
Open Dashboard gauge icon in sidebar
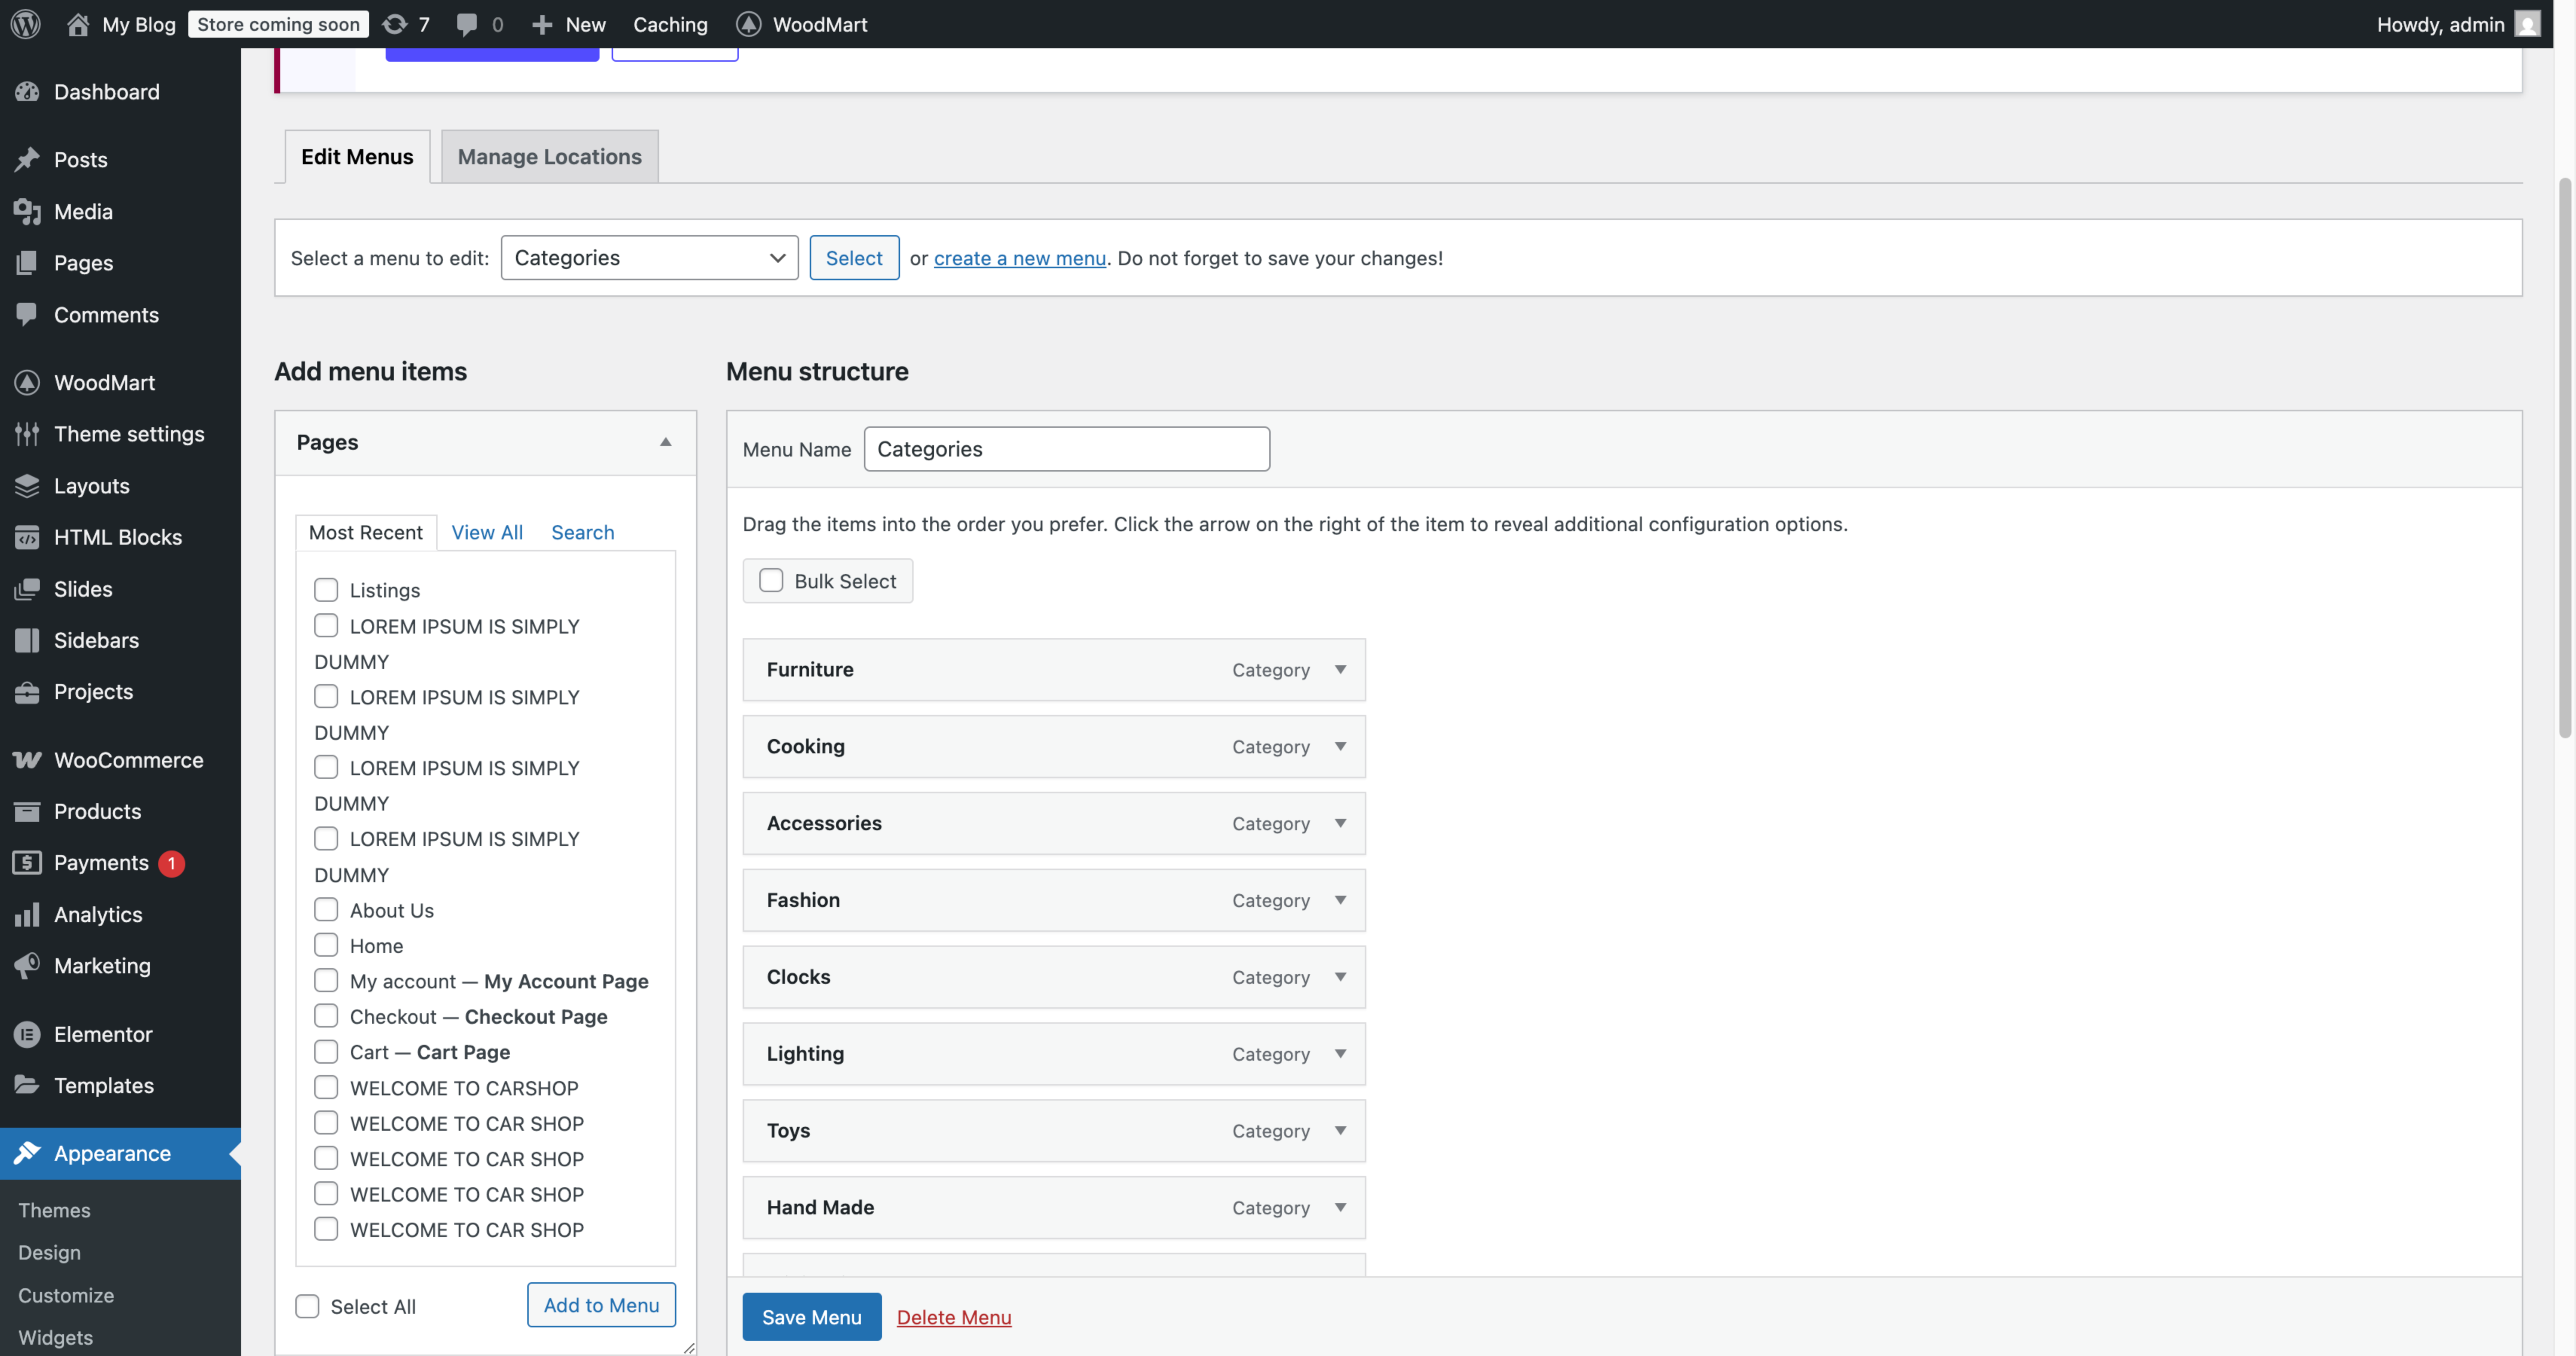[27, 92]
